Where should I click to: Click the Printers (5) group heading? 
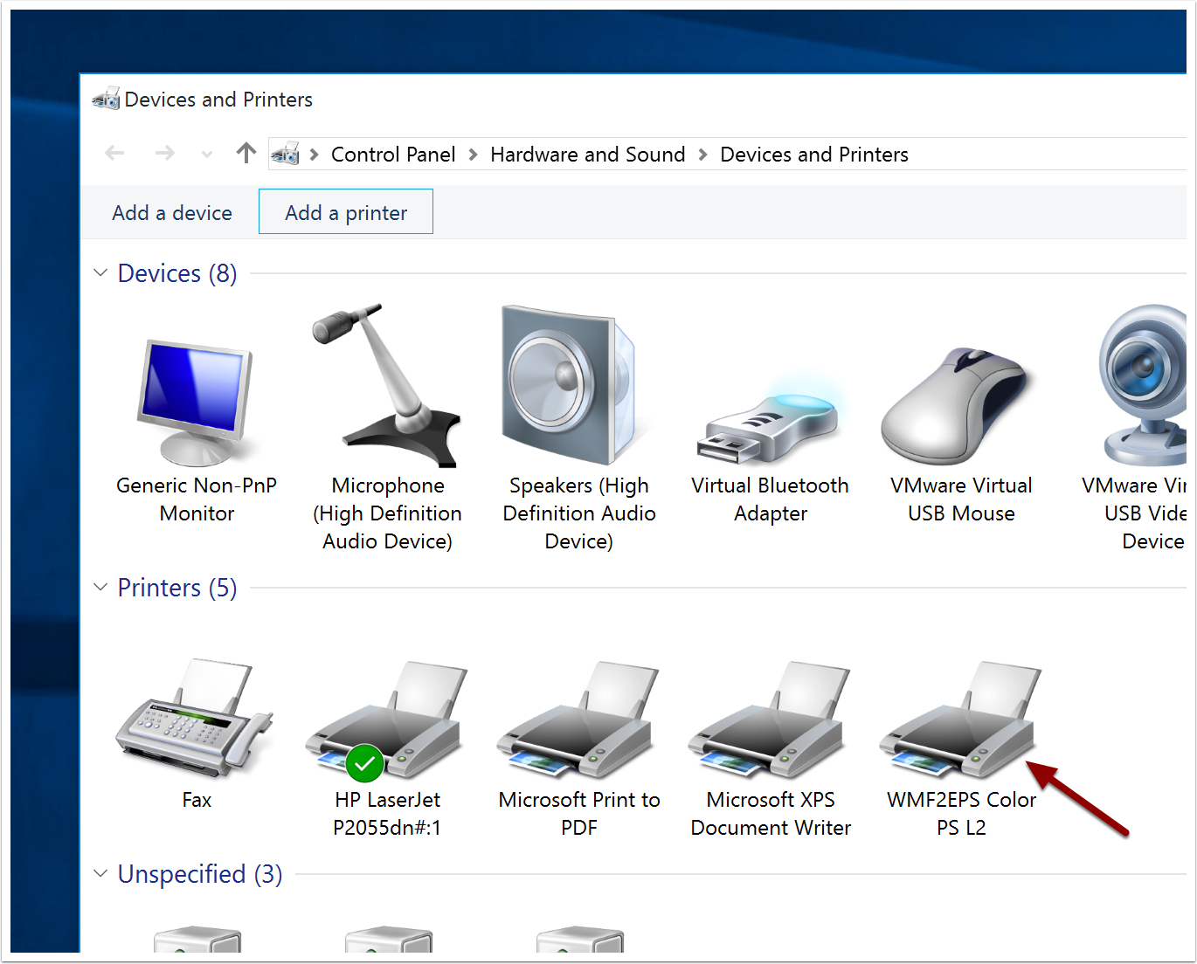pos(177,588)
